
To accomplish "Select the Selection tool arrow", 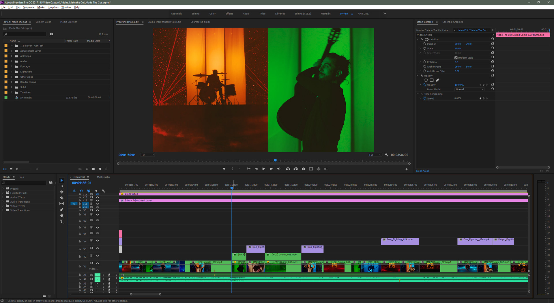I will [x=61, y=181].
